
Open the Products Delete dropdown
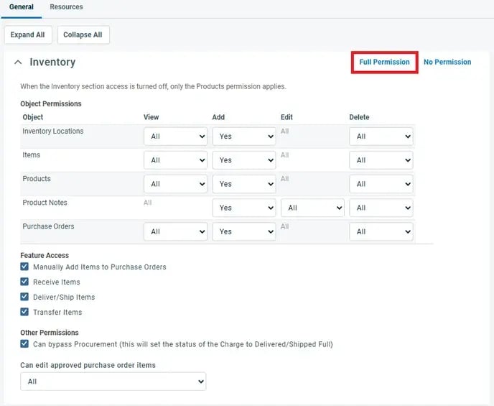click(381, 184)
